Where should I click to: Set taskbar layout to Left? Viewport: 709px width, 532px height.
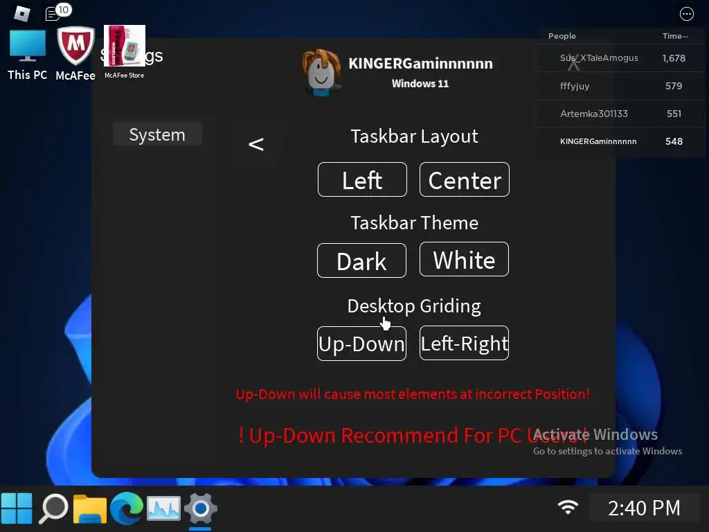362,179
